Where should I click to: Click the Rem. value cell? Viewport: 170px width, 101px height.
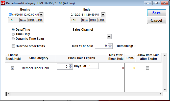130,68
